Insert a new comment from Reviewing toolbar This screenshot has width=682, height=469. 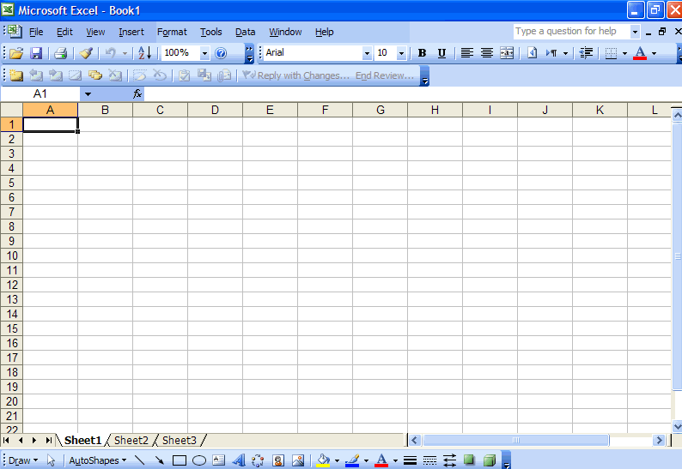click(16, 75)
